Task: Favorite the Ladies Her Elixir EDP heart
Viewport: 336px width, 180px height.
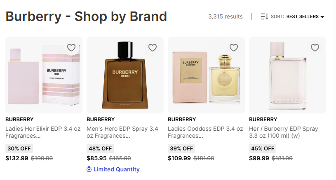Action: point(71,48)
